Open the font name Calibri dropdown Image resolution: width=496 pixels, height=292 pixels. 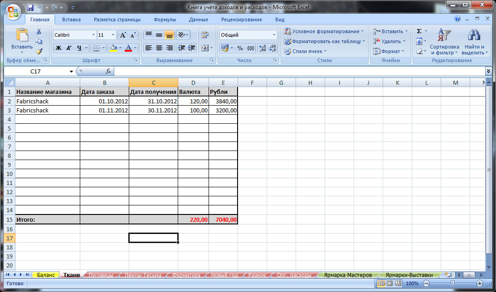point(93,35)
